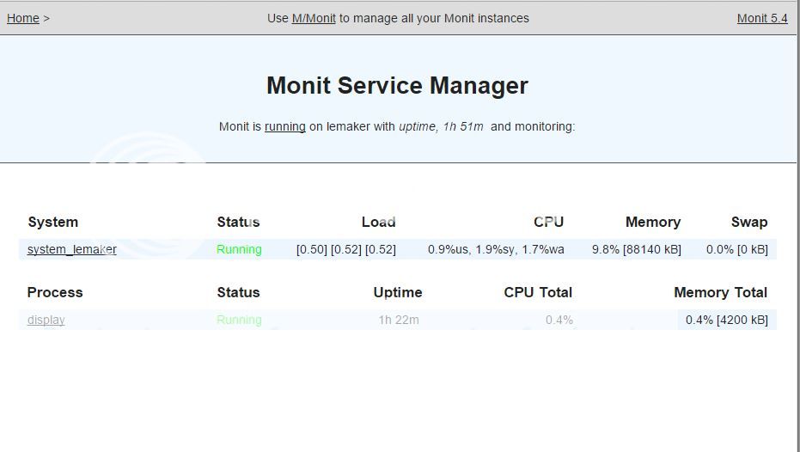This screenshot has width=800, height=452.
Task: Open the system_lemaker service details
Action: click(x=72, y=249)
